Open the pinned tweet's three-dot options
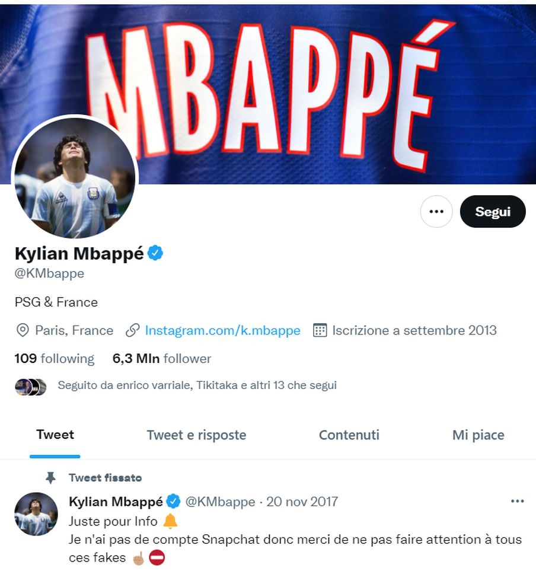Viewport: 536px width, 577px height. (517, 501)
